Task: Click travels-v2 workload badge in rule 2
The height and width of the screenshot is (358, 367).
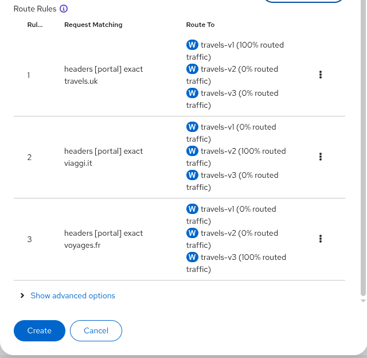Action: 192,151
